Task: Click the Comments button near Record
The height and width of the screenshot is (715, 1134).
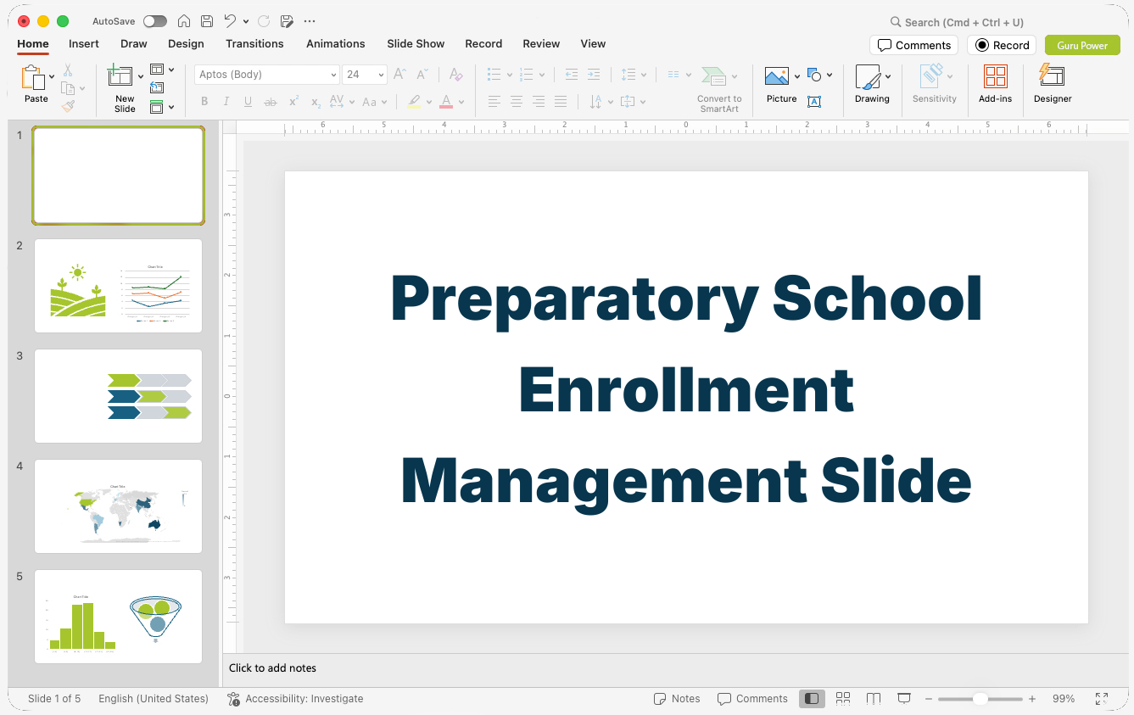Action: (913, 45)
